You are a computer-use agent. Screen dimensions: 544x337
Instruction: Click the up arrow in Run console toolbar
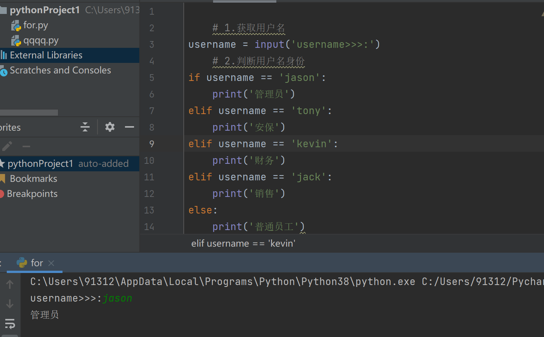[x=10, y=285]
